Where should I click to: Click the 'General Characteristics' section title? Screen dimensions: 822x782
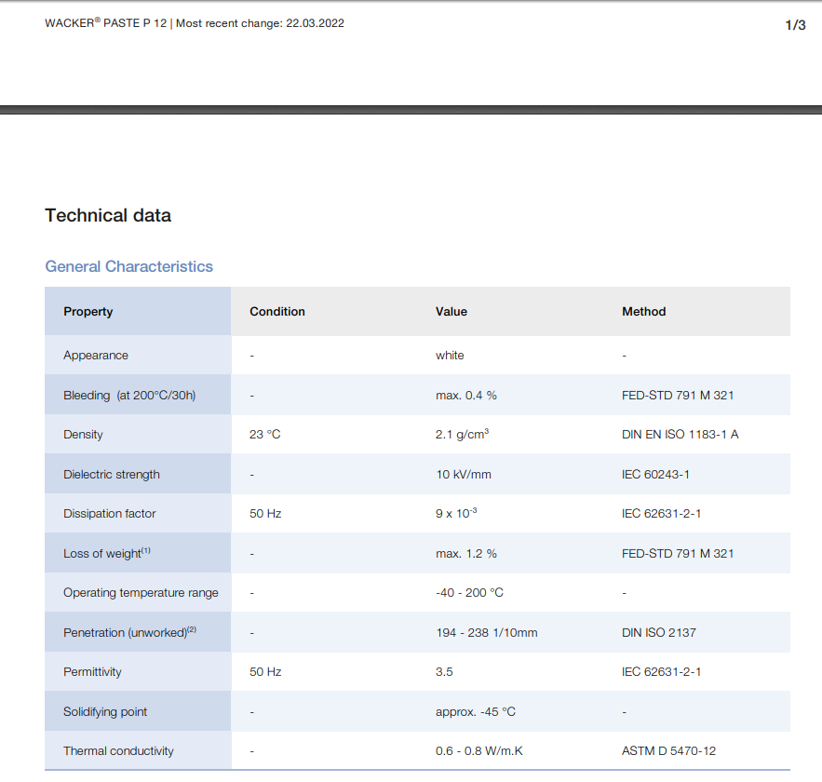[128, 266]
